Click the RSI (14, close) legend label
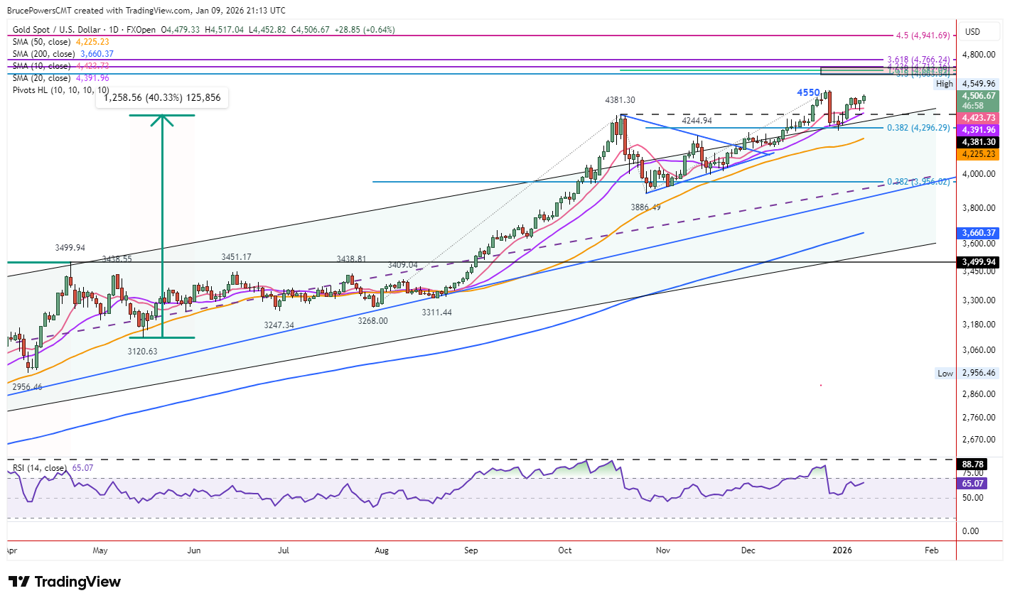 point(40,468)
